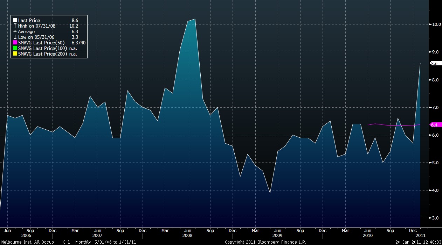
Task: Click 'SMAVG Last Price(100)' legend label
Action: [42, 48]
